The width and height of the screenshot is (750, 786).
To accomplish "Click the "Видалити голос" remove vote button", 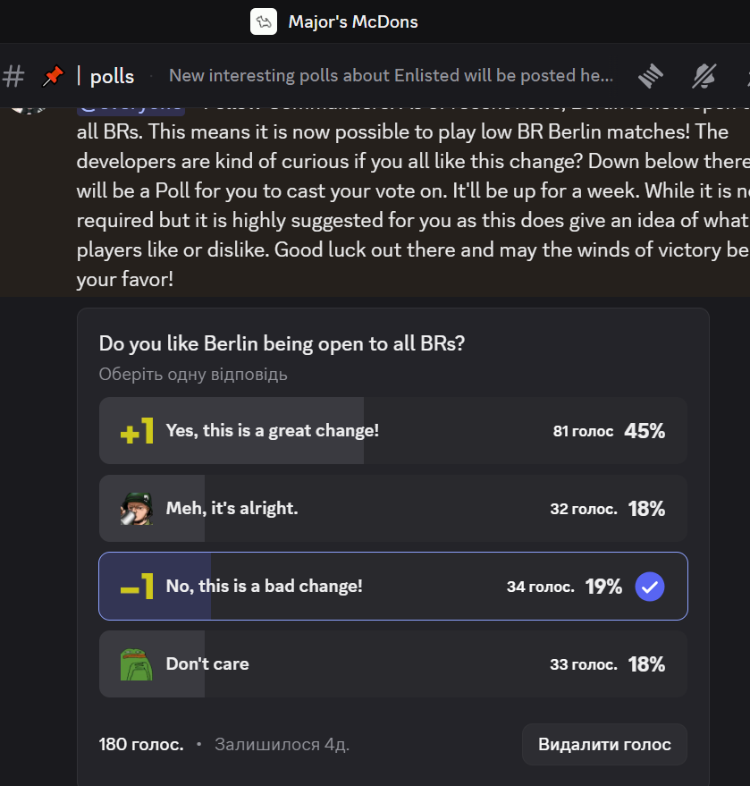I will click(604, 744).
